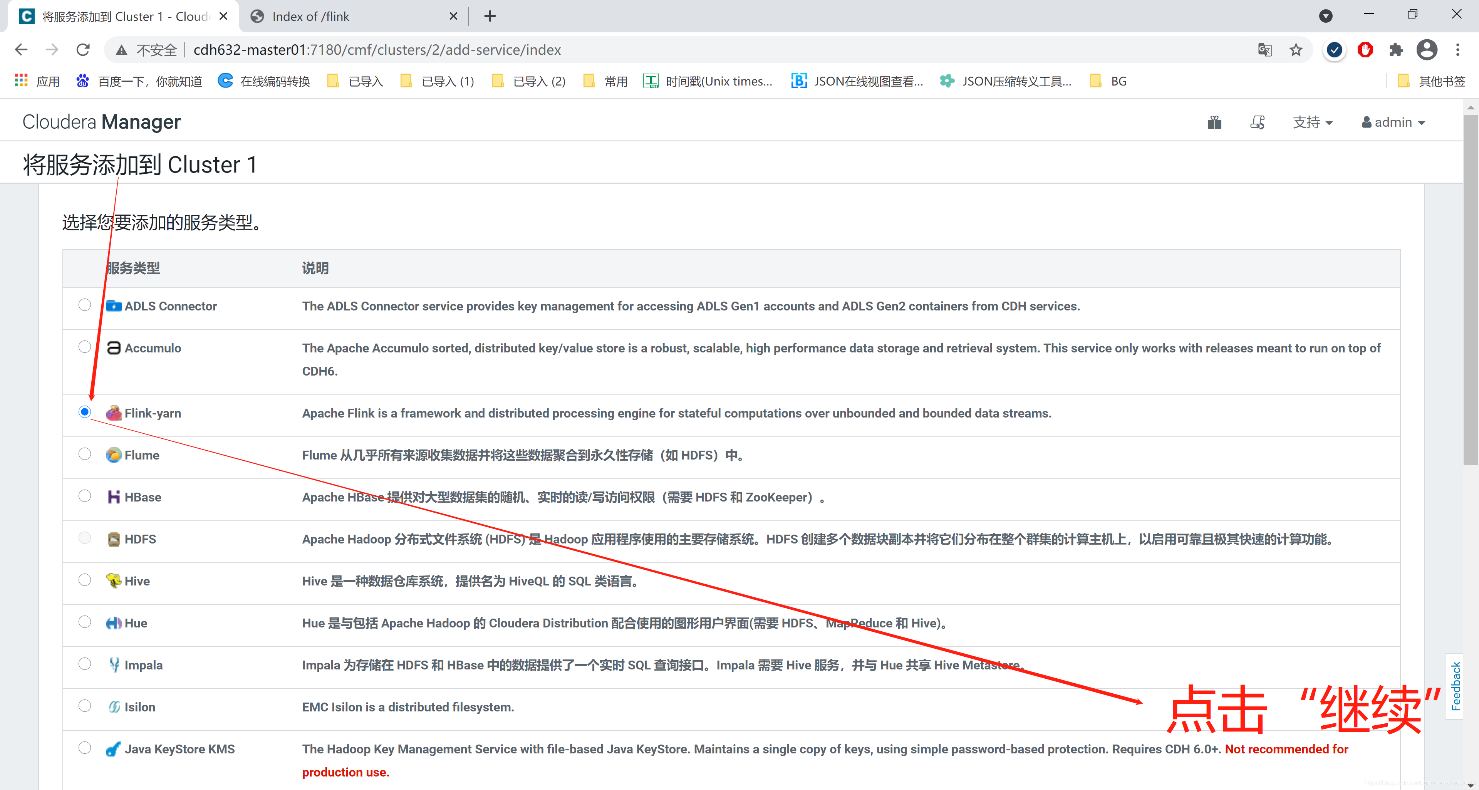Open a new browser tab

coord(490,16)
